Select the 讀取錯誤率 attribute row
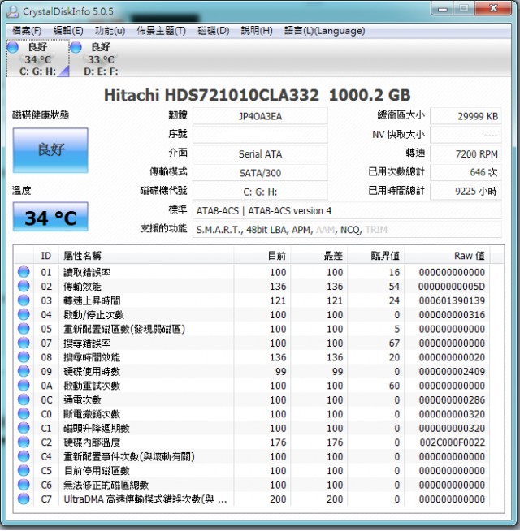Image resolution: width=520 pixels, height=531 pixels. [252, 272]
